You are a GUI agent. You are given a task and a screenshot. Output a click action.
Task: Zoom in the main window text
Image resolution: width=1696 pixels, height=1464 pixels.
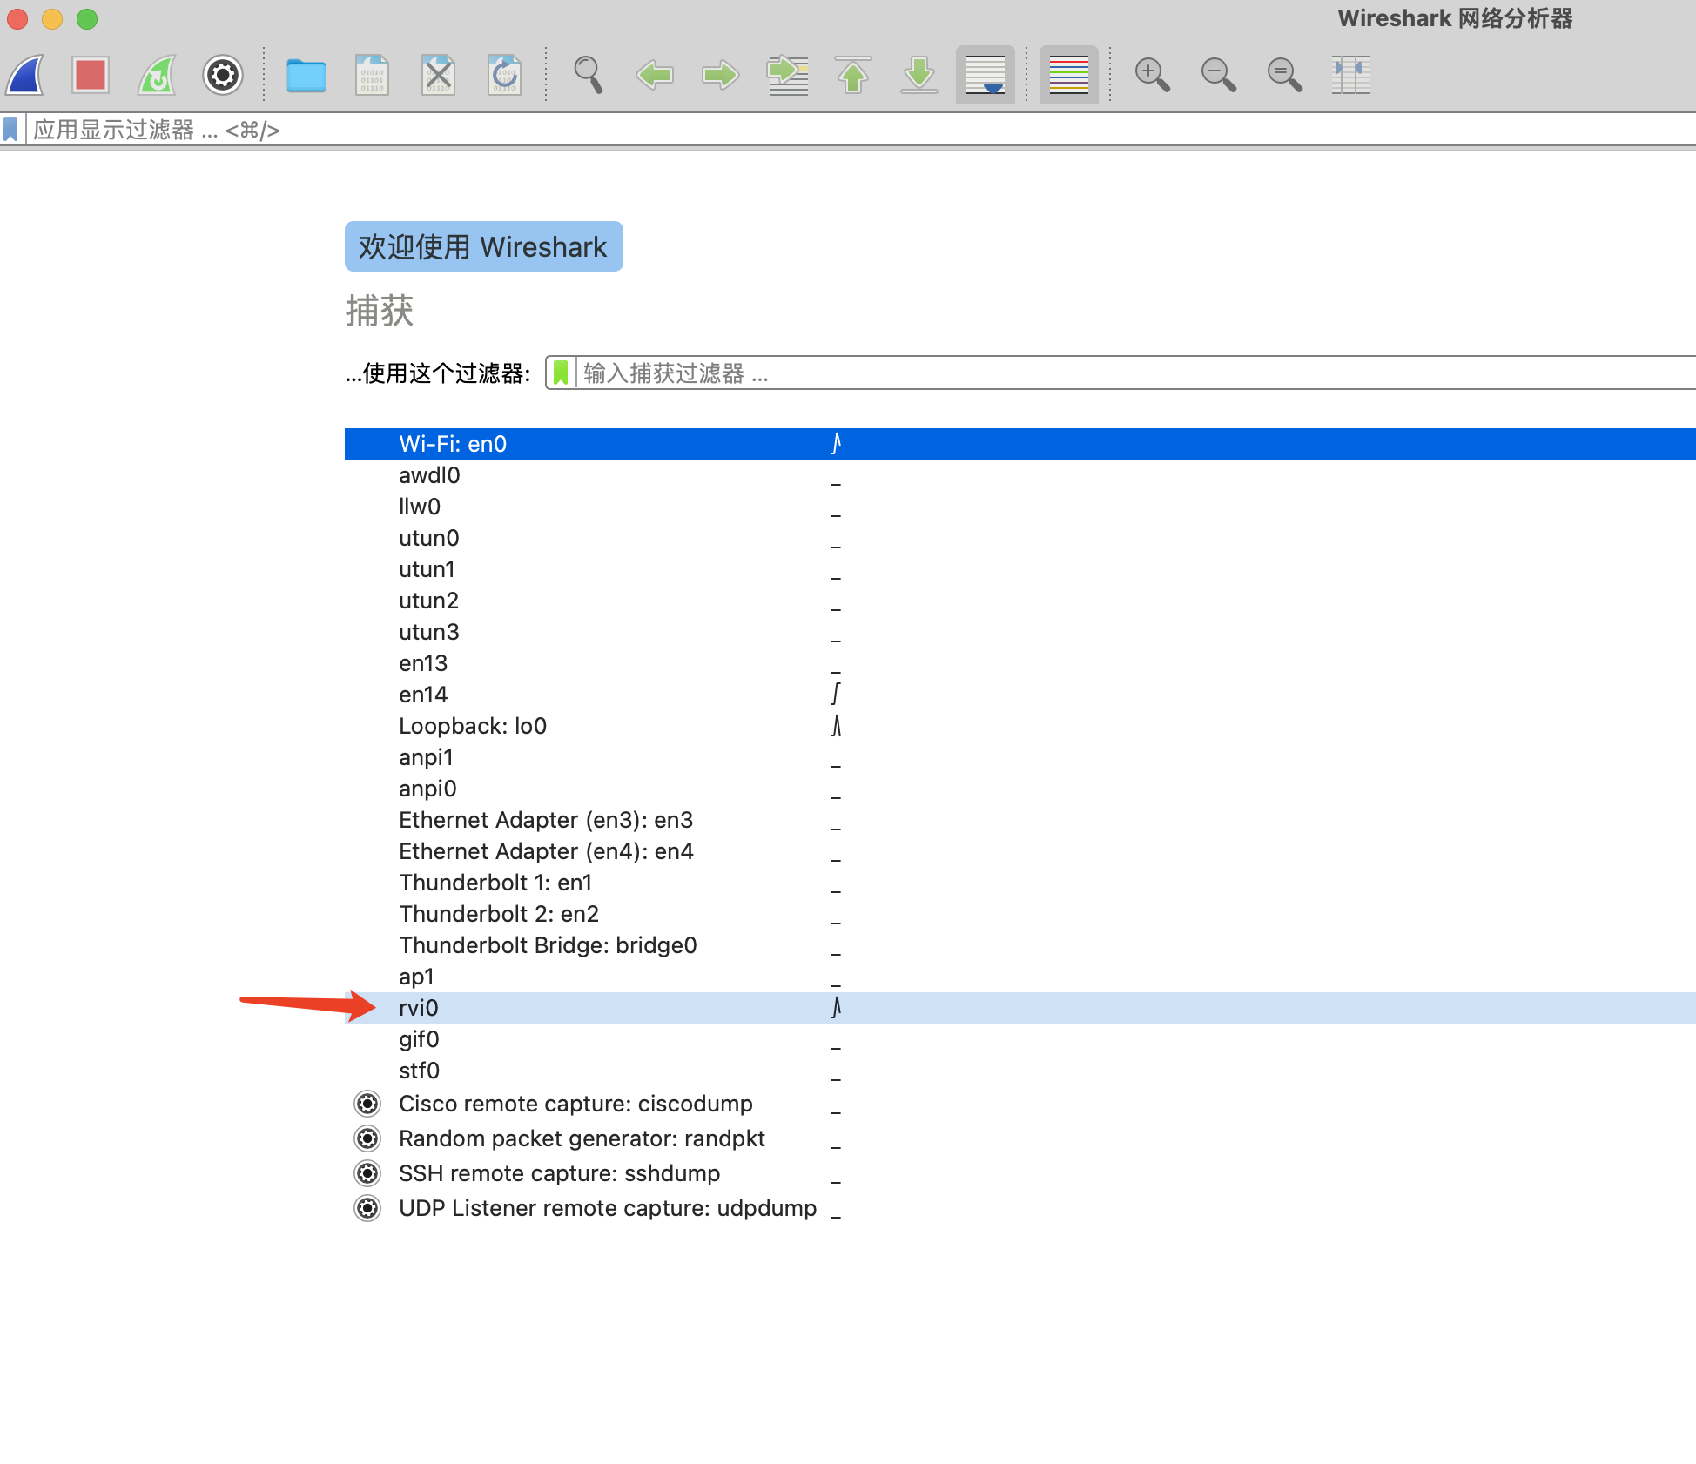pos(1152,75)
